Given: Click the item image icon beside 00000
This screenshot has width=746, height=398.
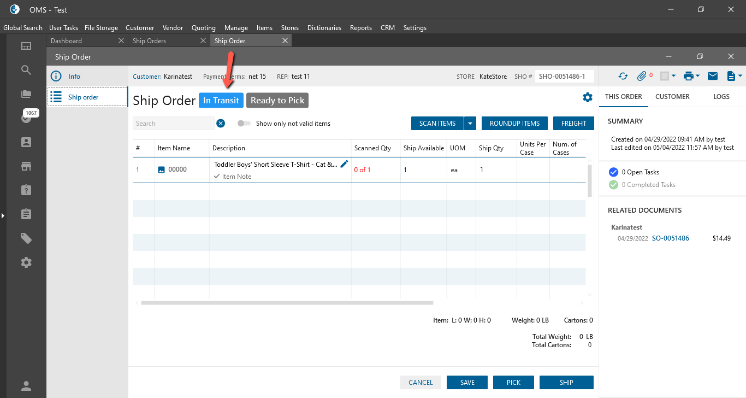Looking at the screenshot, I should pos(161,170).
